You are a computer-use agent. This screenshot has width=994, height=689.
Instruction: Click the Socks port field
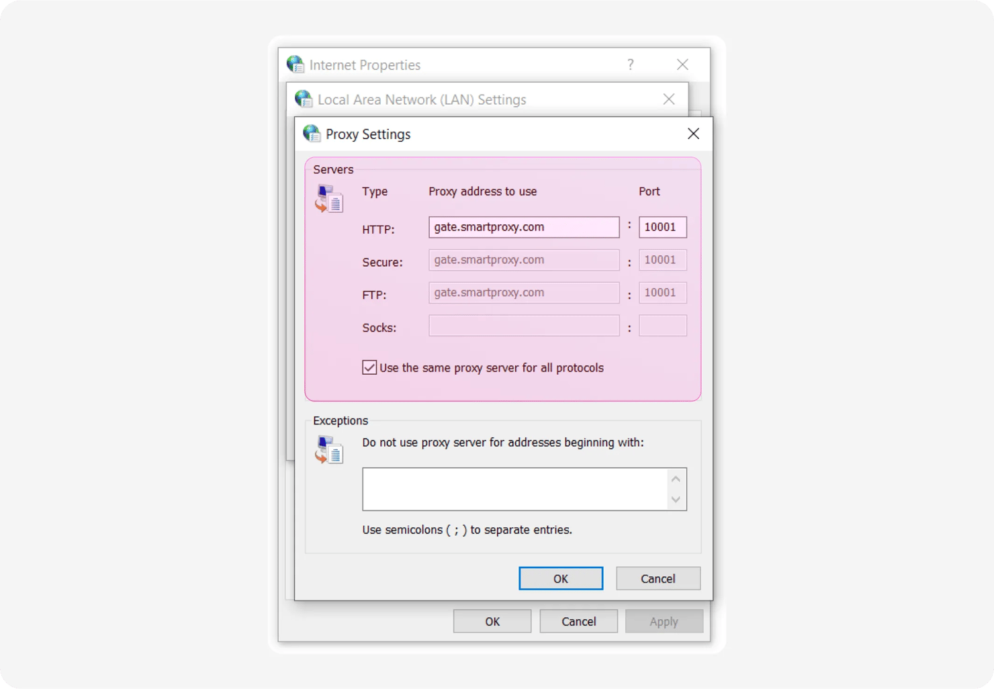click(x=662, y=326)
